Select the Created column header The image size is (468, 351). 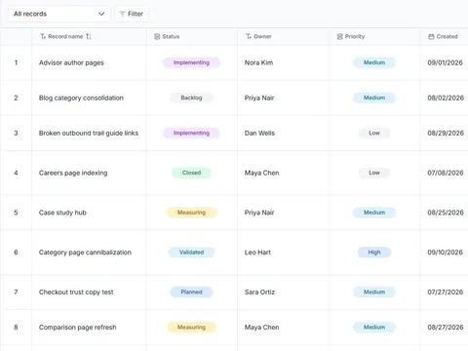(x=445, y=36)
